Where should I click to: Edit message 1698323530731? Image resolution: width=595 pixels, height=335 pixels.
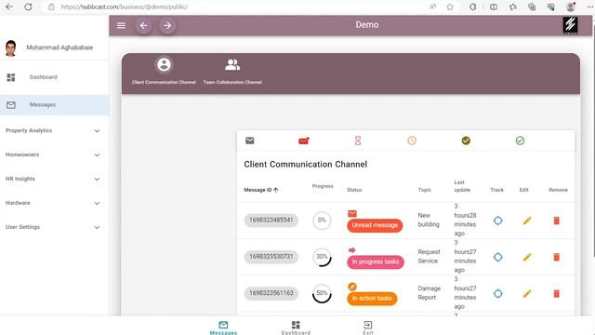527,257
